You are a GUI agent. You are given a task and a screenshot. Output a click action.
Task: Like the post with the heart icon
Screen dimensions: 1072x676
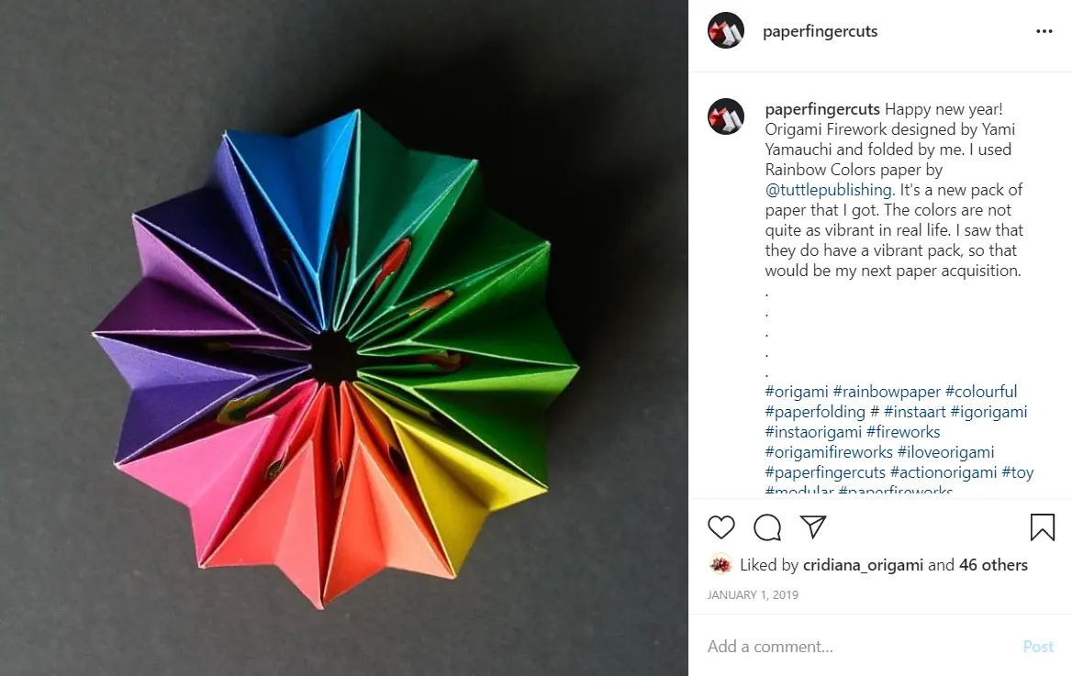[720, 527]
